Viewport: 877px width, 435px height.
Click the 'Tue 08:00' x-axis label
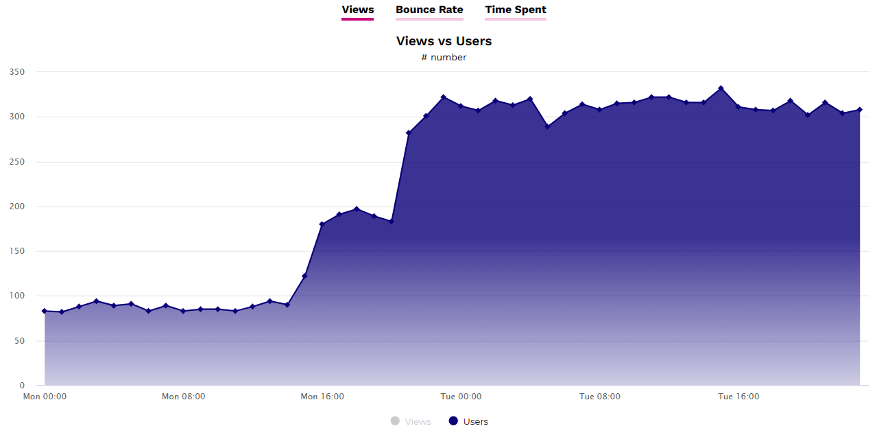600,397
